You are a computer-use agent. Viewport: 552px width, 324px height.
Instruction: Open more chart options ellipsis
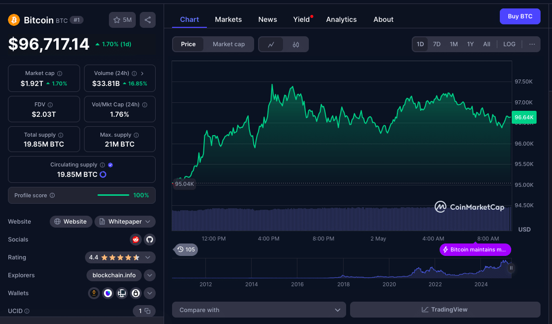tap(532, 44)
